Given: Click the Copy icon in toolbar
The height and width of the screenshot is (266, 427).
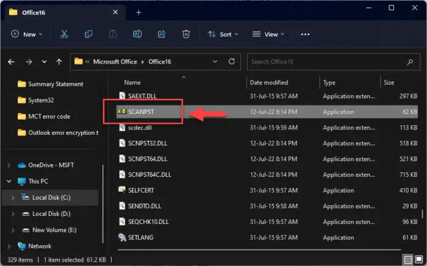Looking at the screenshot, I should pos(88,34).
